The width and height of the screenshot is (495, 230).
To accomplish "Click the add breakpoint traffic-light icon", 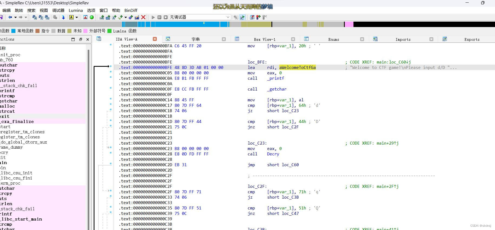I will point(258,17).
